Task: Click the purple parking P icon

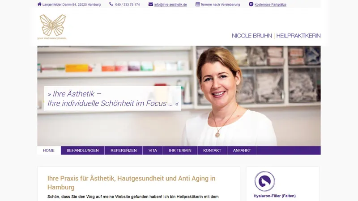Action: (x=251, y=4)
